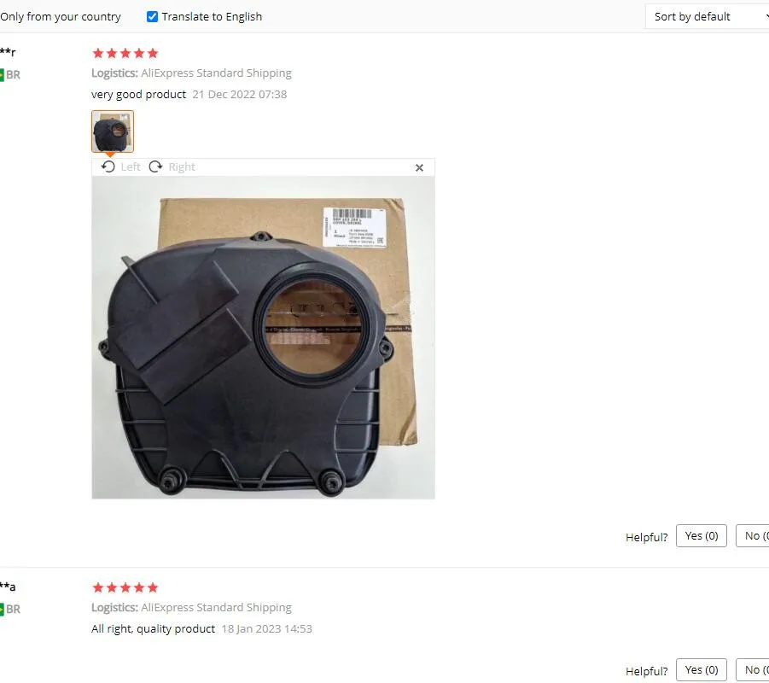The width and height of the screenshot is (769, 683).
Task: Click the 'Left' rotate label
Action: [x=131, y=166]
